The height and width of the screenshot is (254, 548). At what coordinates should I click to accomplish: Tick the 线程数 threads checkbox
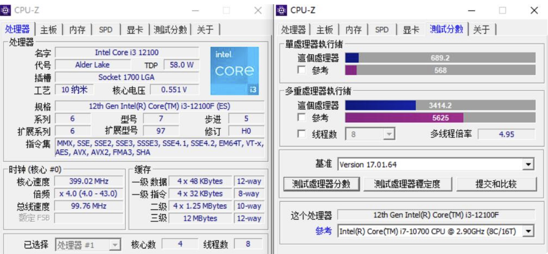pyautogui.click(x=302, y=134)
